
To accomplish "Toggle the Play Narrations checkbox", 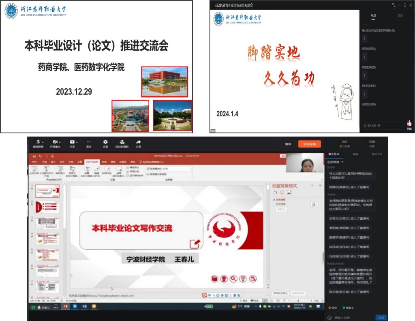I will point(128,168).
